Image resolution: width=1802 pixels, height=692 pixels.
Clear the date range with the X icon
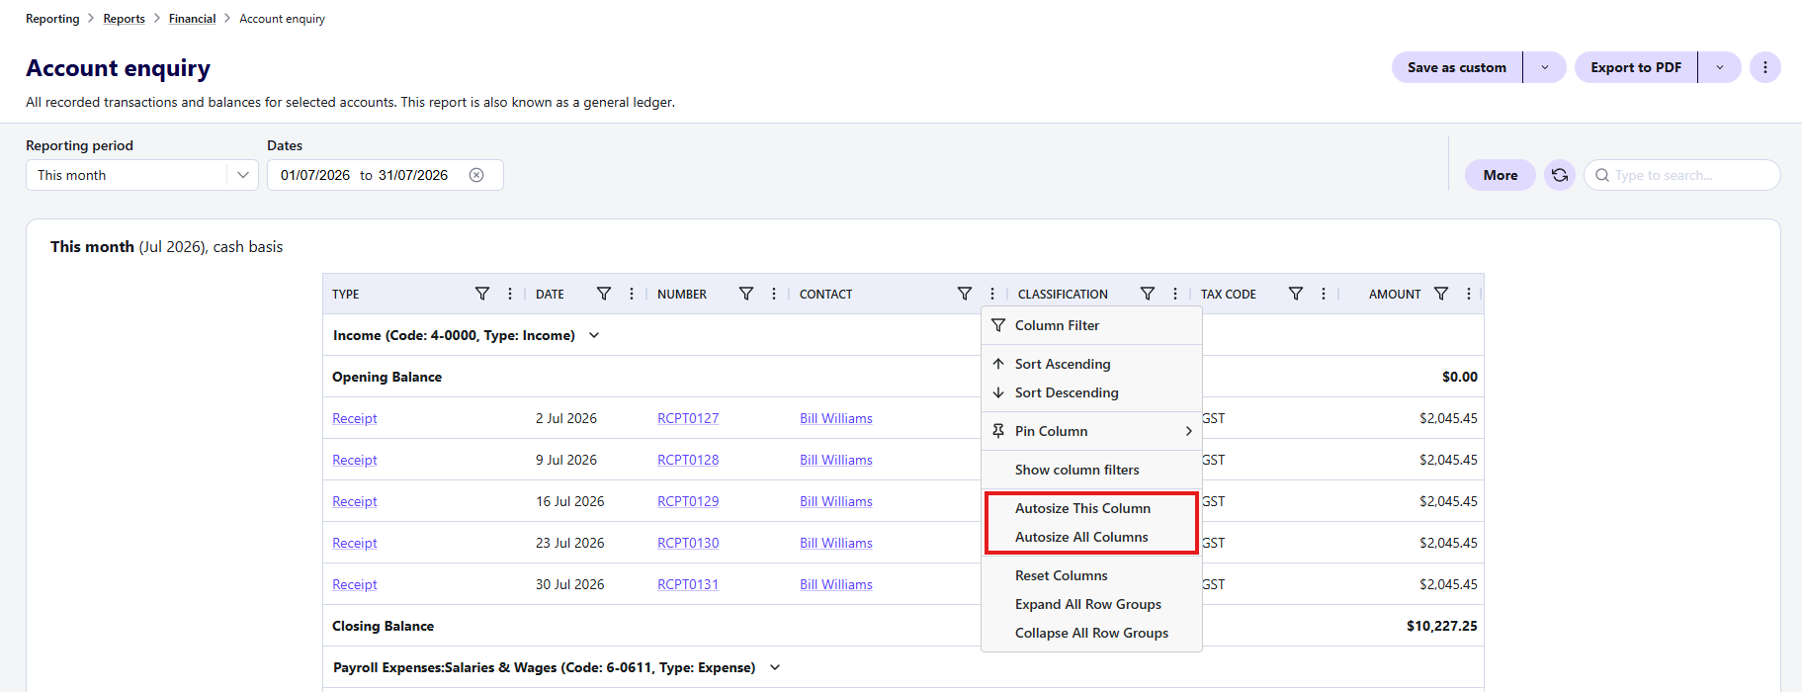pos(476,175)
